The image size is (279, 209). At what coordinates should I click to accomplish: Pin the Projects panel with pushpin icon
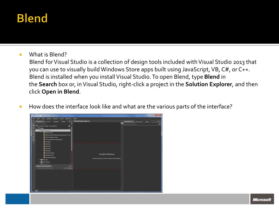(x=69, y=121)
